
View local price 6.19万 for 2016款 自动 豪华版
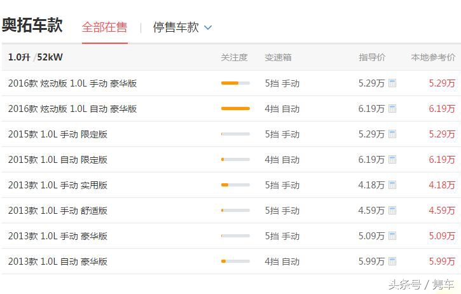point(441,109)
